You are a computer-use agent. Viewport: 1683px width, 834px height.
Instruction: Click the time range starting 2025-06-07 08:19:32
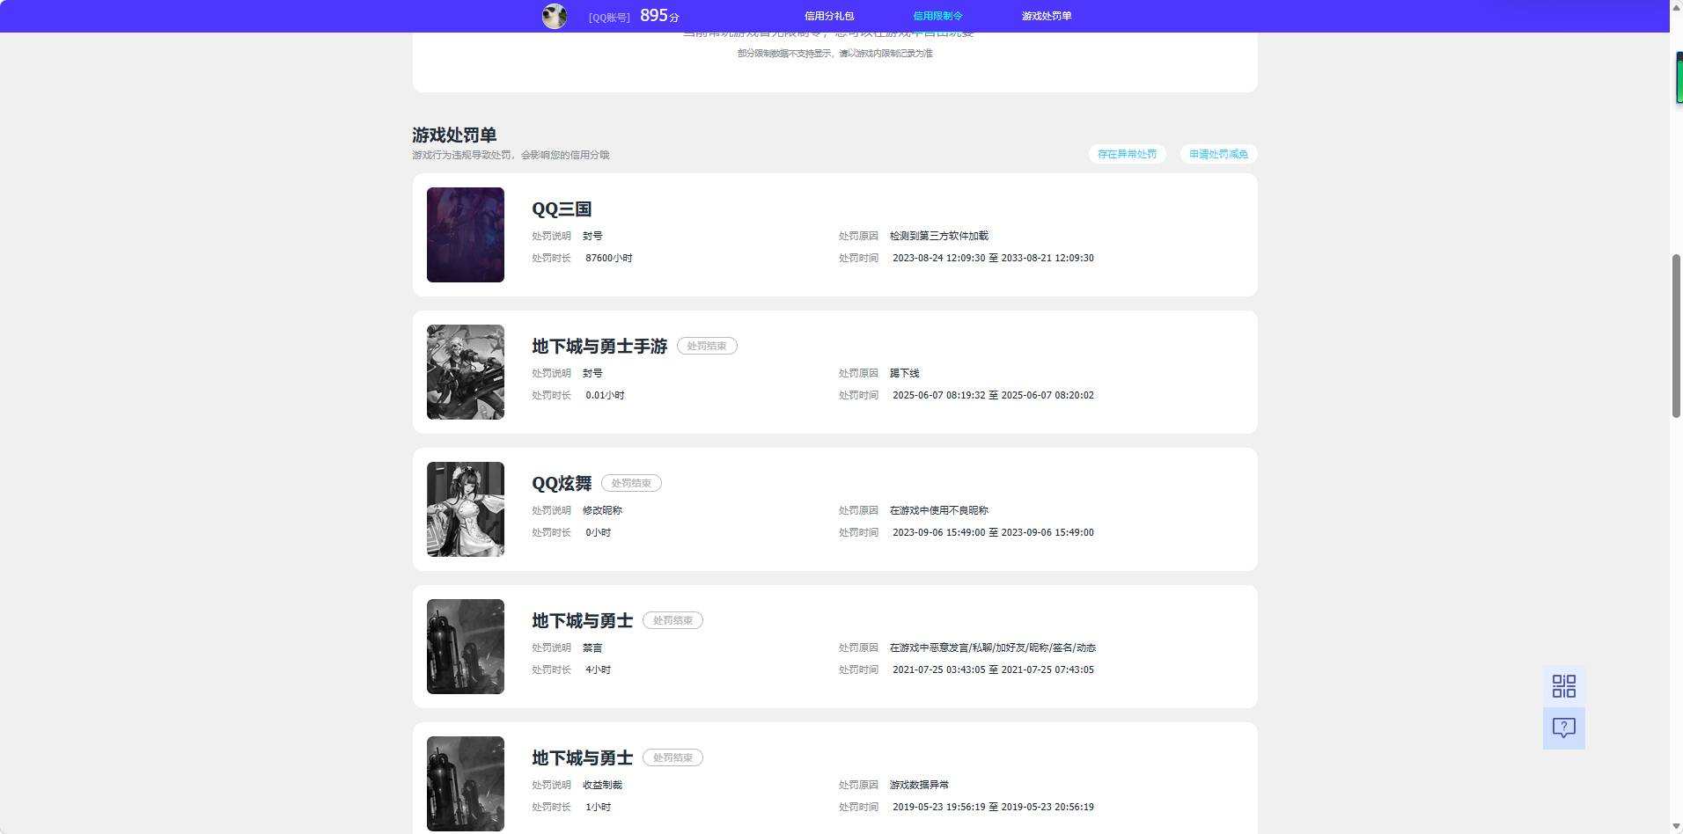pos(993,395)
